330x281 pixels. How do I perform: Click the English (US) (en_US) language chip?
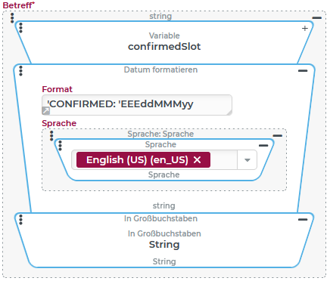tap(137, 159)
